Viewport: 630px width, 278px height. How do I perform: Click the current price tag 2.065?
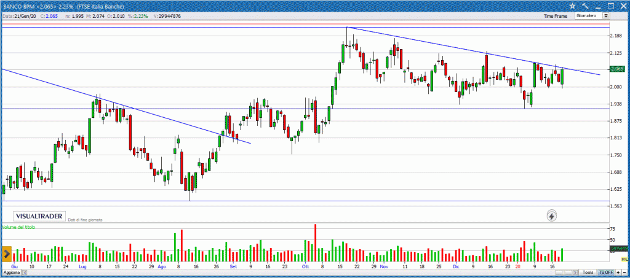tap(616, 69)
